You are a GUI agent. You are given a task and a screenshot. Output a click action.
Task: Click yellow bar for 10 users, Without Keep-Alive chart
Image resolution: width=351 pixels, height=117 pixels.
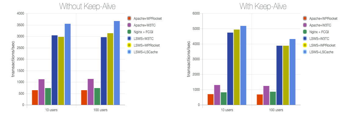[x=61, y=71]
